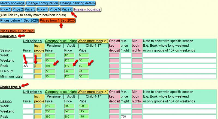The height and width of the screenshot is (119, 218).
Task: Show Prices before 1 Sep 2020
Action: tap(19, 20)
